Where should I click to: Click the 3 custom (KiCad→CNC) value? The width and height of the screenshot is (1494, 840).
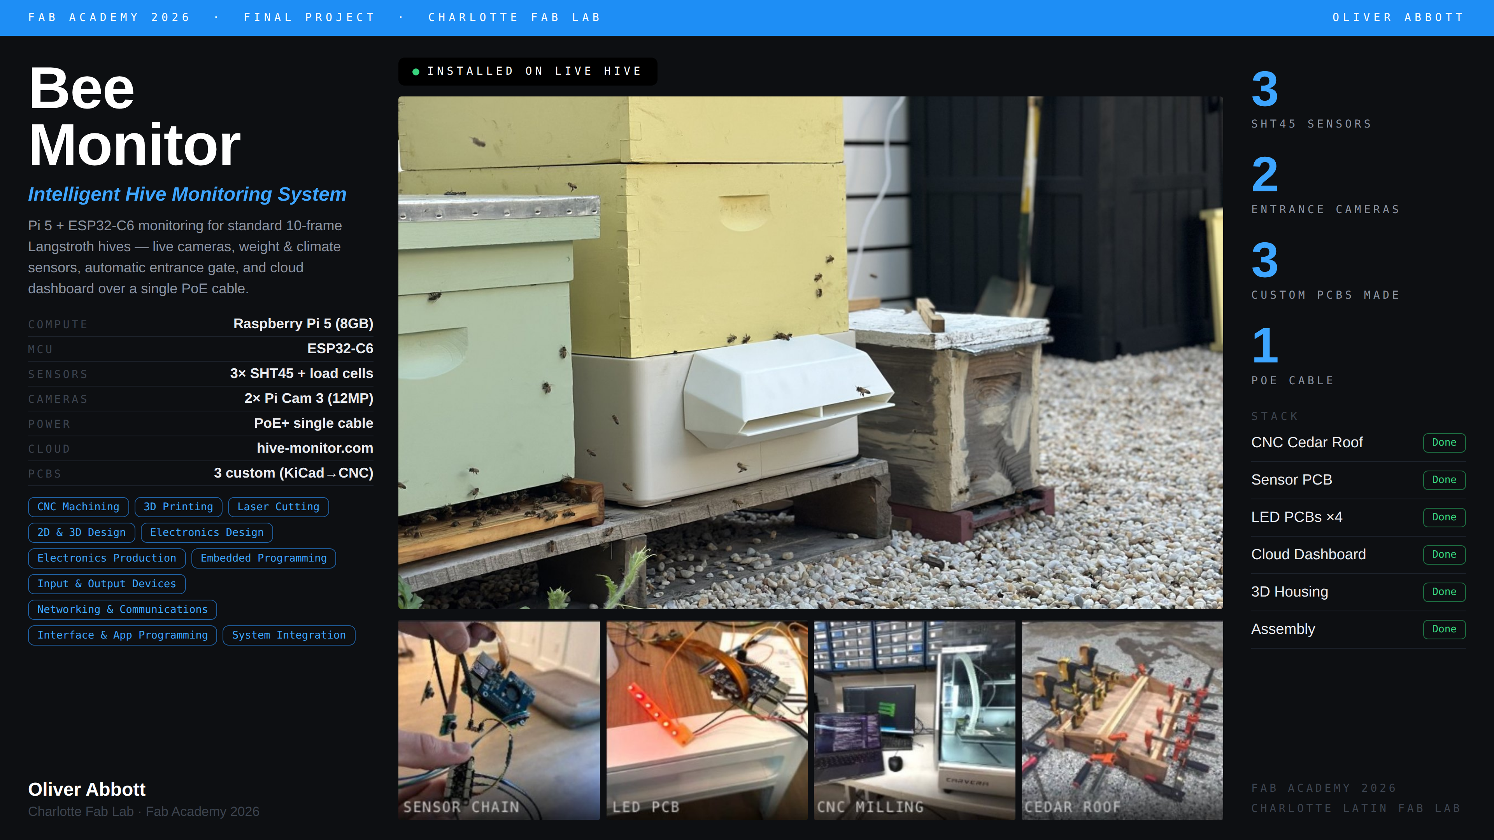pos(293,473)
